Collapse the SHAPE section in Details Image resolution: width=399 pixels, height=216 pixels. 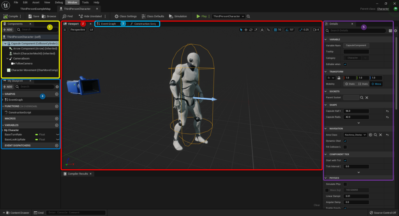pyautogui.click(x=326, y=105)
